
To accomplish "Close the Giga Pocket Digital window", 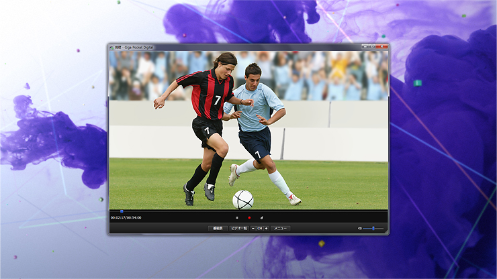I will [x=382, y=47].
